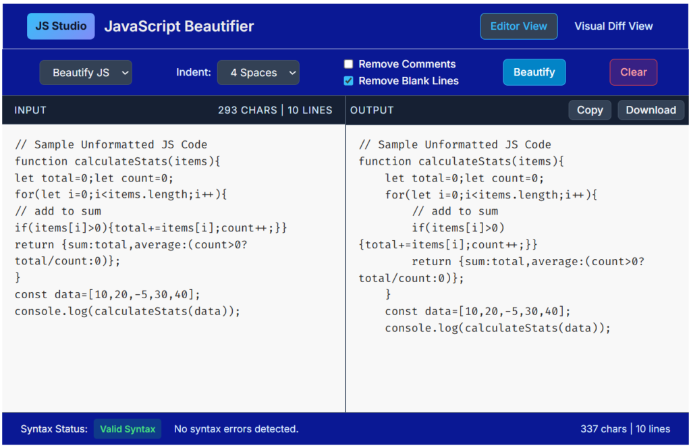Copy the output code
This screenshot has height=448, width=691.
point(590,110)
